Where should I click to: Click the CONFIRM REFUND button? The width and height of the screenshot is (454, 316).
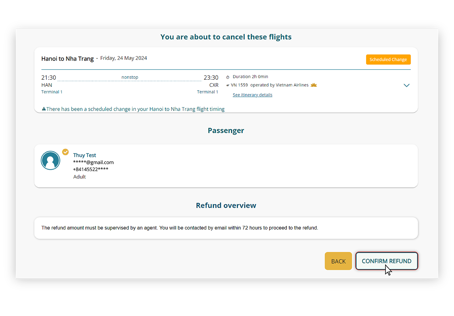pos(386,261)
